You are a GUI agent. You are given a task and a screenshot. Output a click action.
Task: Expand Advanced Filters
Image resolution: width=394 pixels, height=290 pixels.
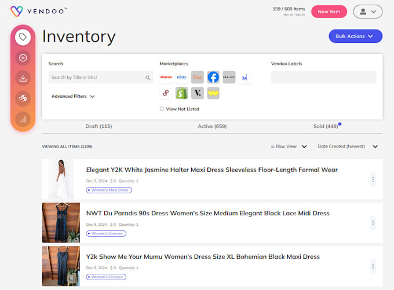coord(73,96)
